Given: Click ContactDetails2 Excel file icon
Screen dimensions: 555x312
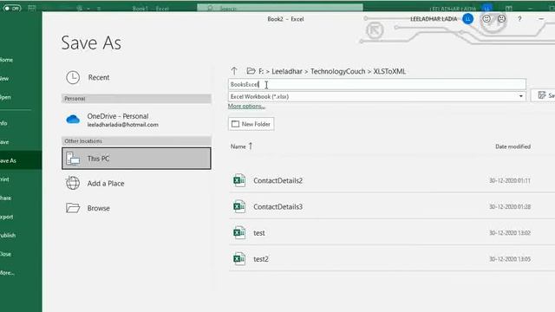Looking at the screenshot, I should tap(239, 180).
